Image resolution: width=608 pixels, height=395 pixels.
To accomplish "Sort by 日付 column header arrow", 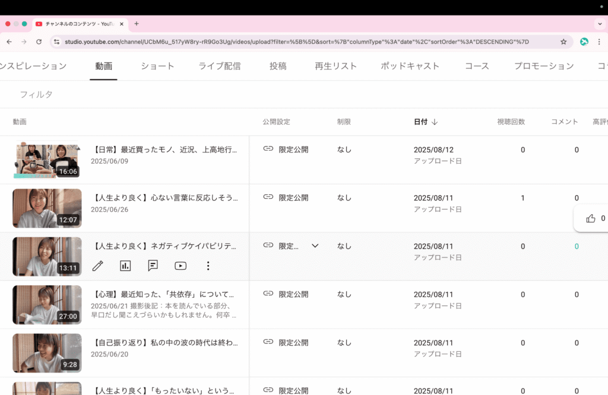I will [435, 122].
